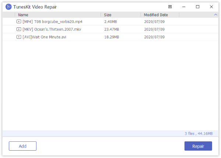Image resolution: width=221 pixels, height=158 pixels.
Task: Click the TunesKit Video Repair logo icon
Action: [x=8, y=7]
